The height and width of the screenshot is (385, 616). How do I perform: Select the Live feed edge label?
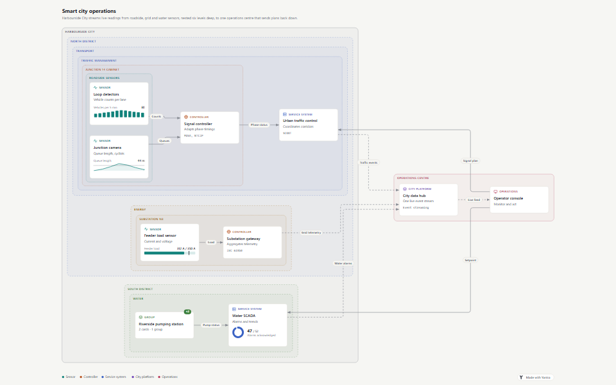pyautogui.click(x=474, y=200)
